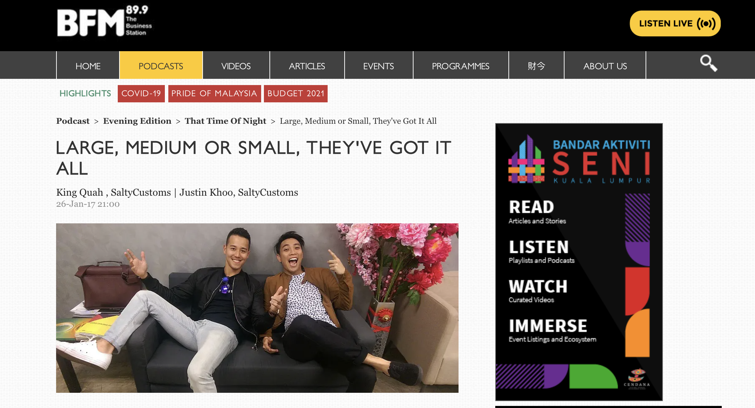Open the Chinese-language 財今 section
Viewport: 755px width, 408px height.
pos(536,65)
